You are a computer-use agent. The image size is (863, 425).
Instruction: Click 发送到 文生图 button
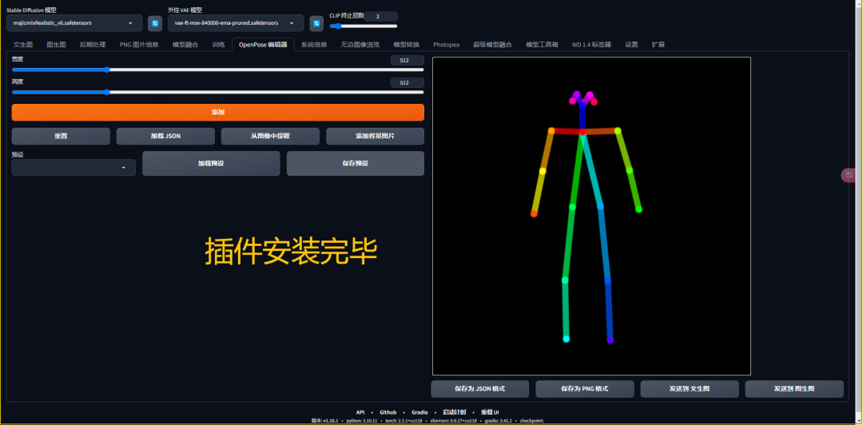(690, 389)
